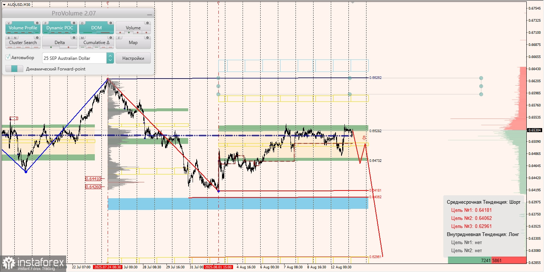Click the N hotkey badge on Cluster Search
This screenshot has height=272, width=544.
[x=15, y=37]
